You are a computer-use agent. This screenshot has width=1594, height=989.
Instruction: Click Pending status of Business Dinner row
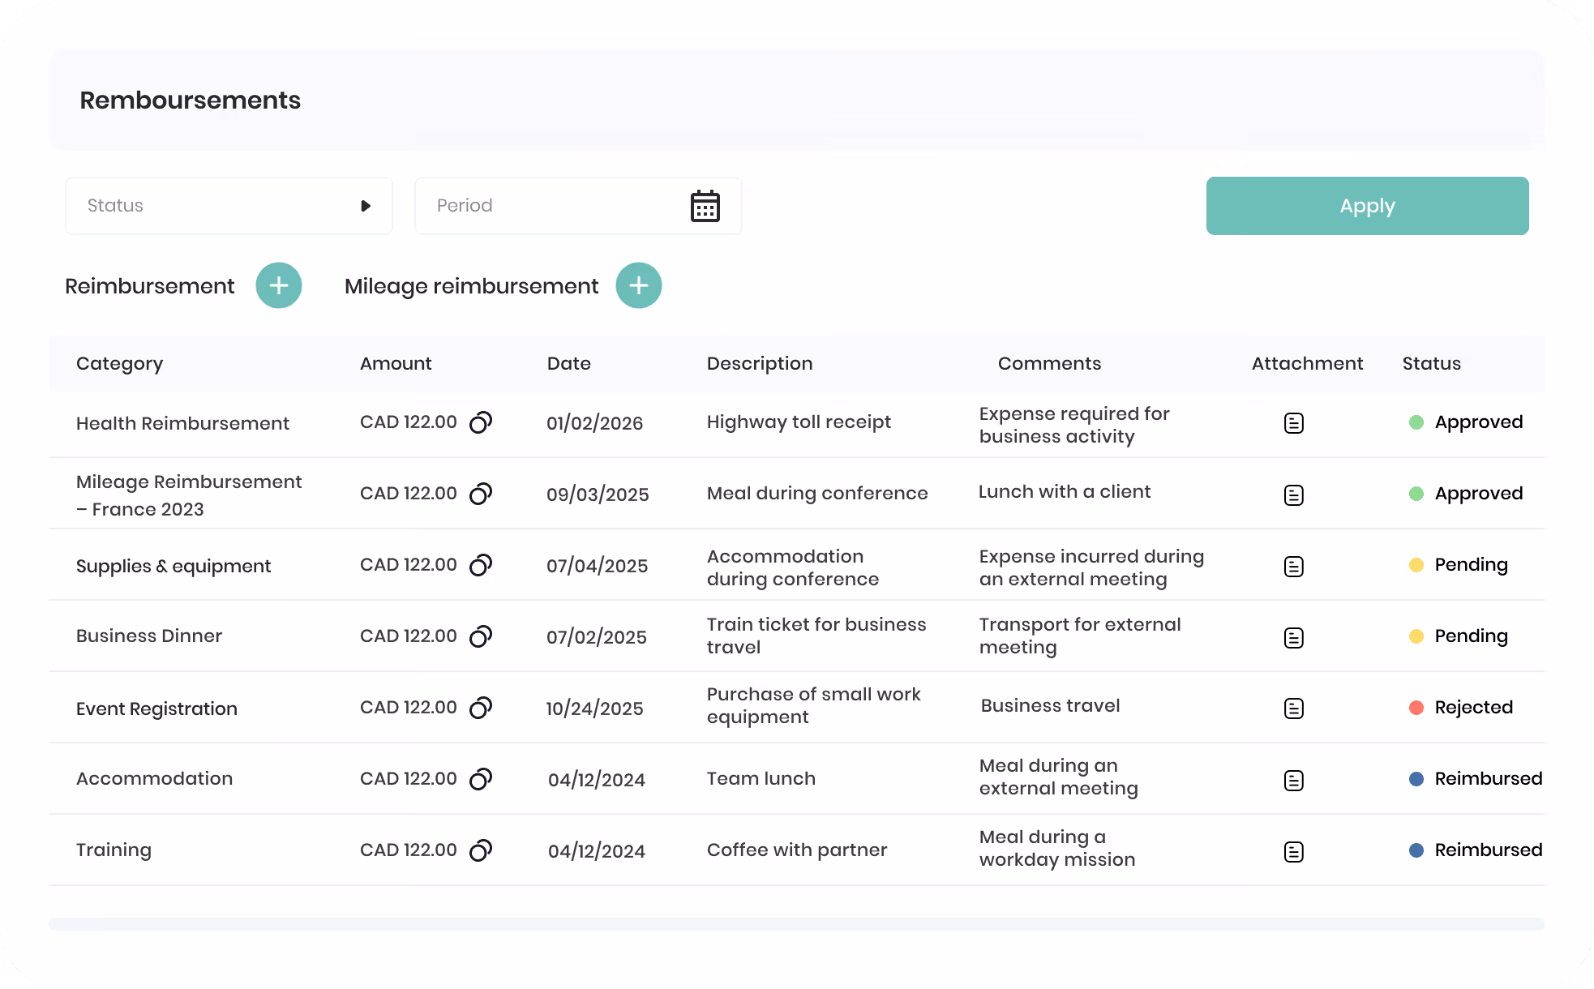click(x=1459, y=636)
